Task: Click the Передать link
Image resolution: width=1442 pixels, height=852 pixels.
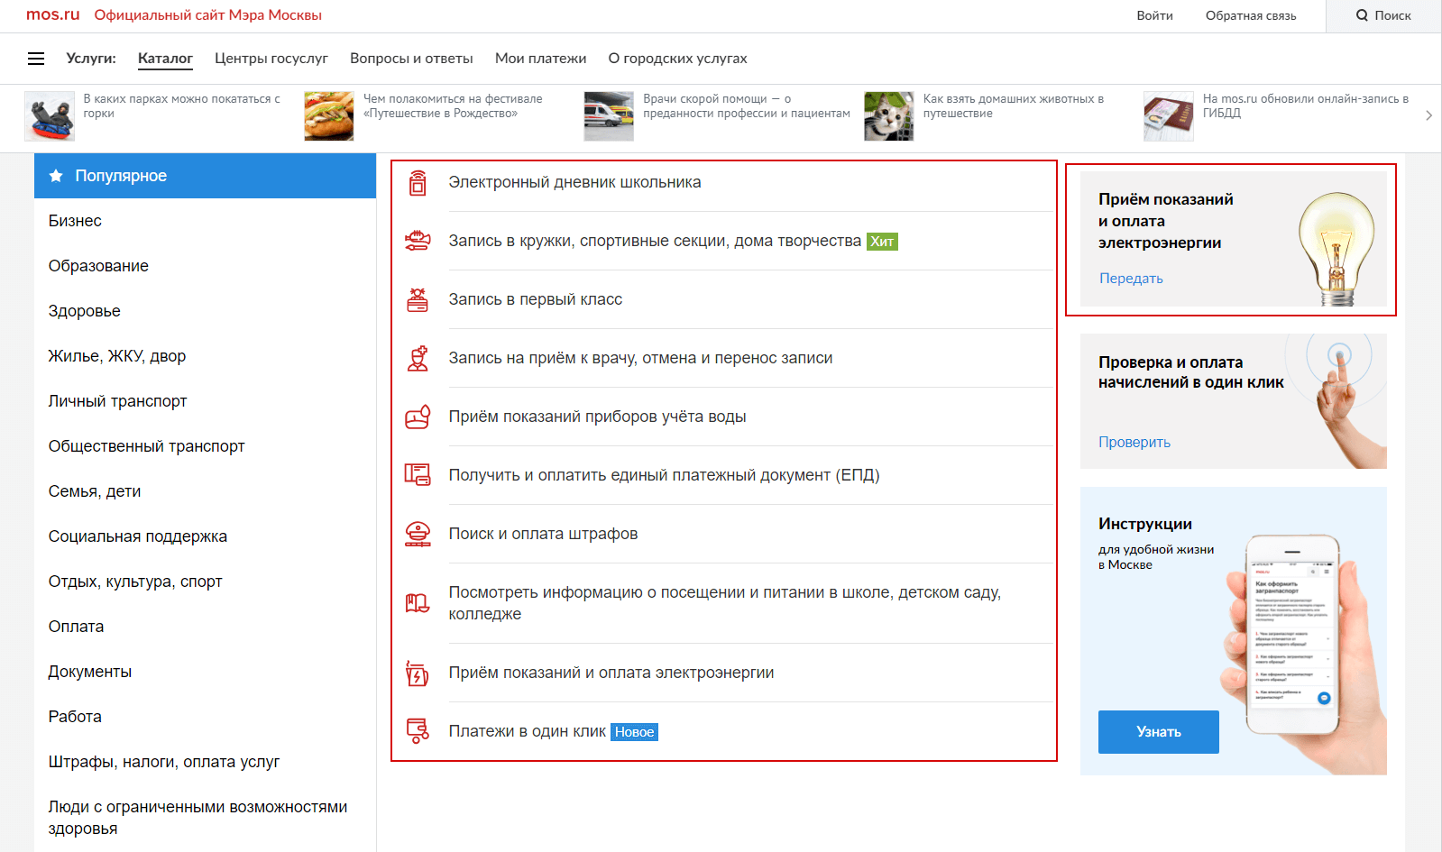Action: pyautogui.click(x=1131, y=279)
